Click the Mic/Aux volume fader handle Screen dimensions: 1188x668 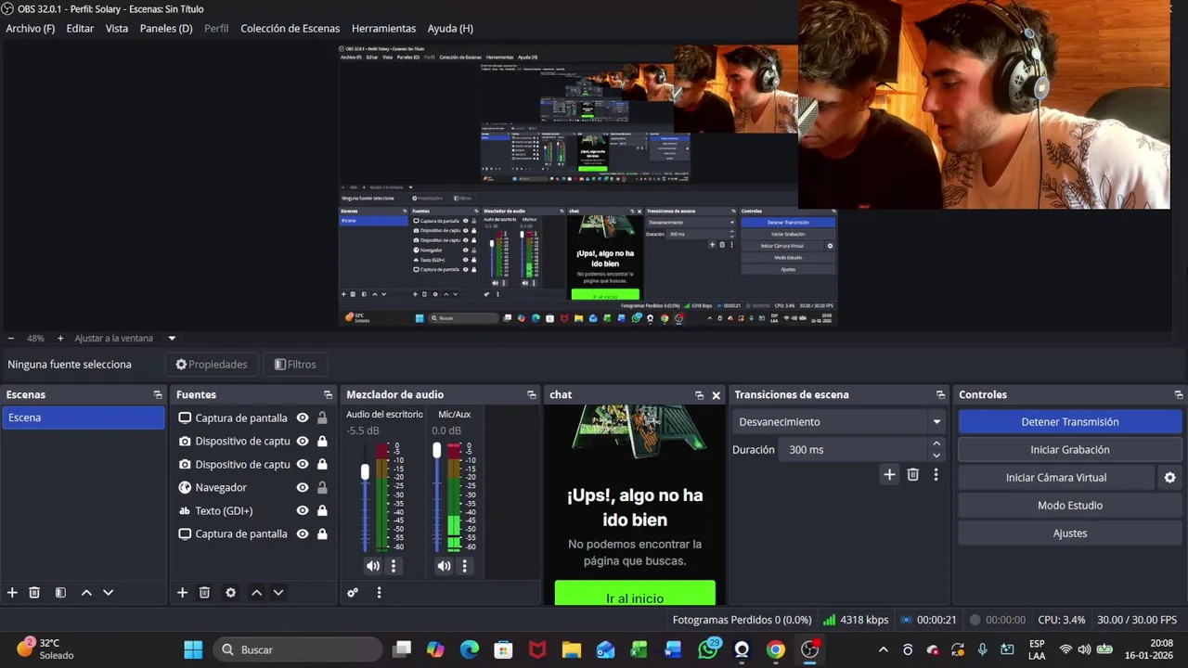(436, 450)
